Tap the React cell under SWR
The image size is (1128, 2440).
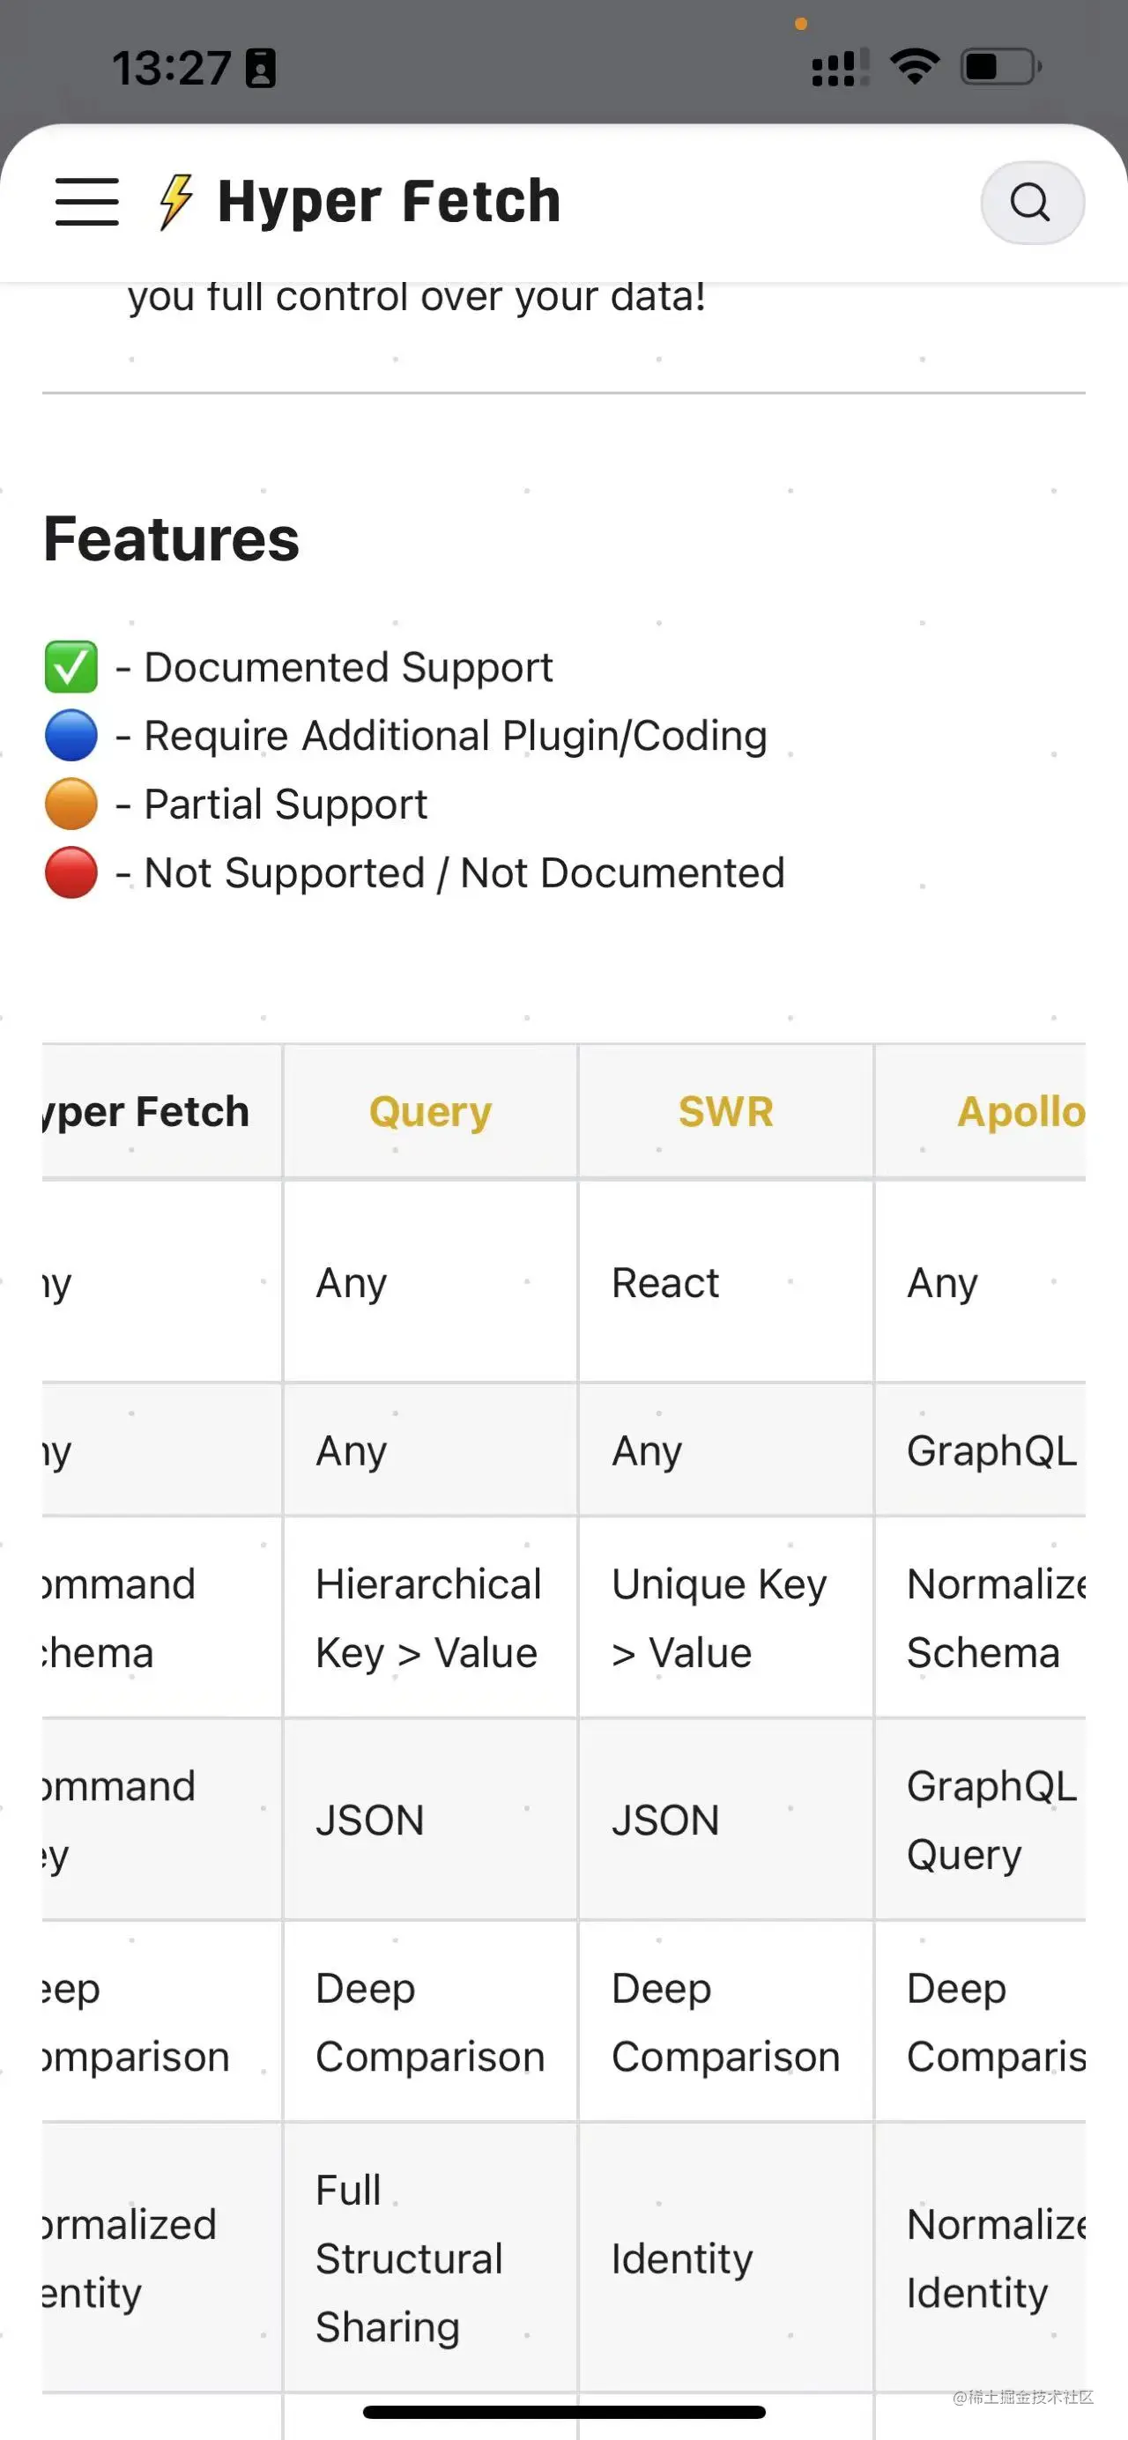pyautogui.click(x=664, y=1284)
